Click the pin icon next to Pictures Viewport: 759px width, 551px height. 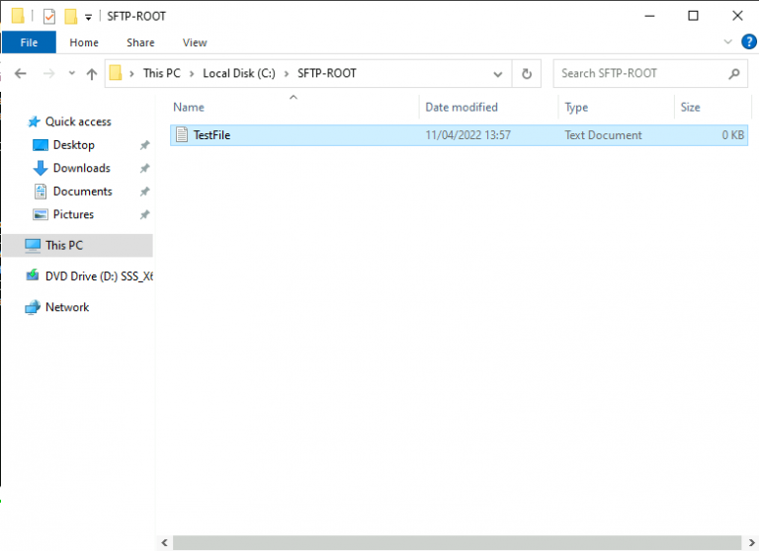[144, 215]
